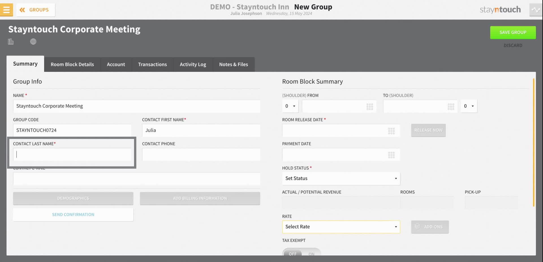The image size is (543, 262).
Task: Open the Demographics button
Action: point(73,199)
